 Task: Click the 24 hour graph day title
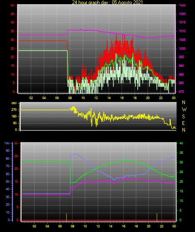tap(108, 2)
